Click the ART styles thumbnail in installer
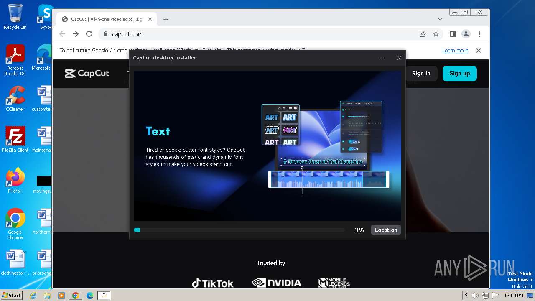Screen dimensions: 535x301 tap(280, 125)
